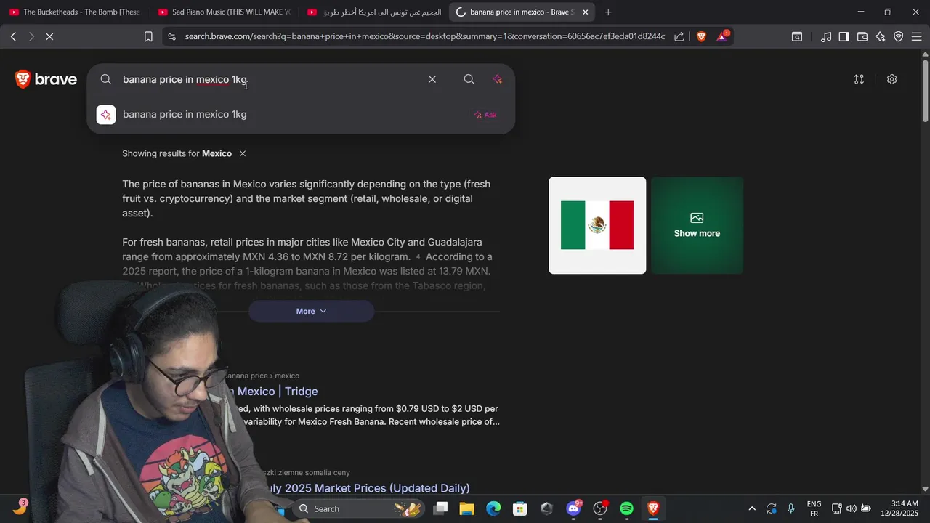Click citation number 4 in the summary
The height and width of the screenshot is (523, 930).
coord(418,256)
